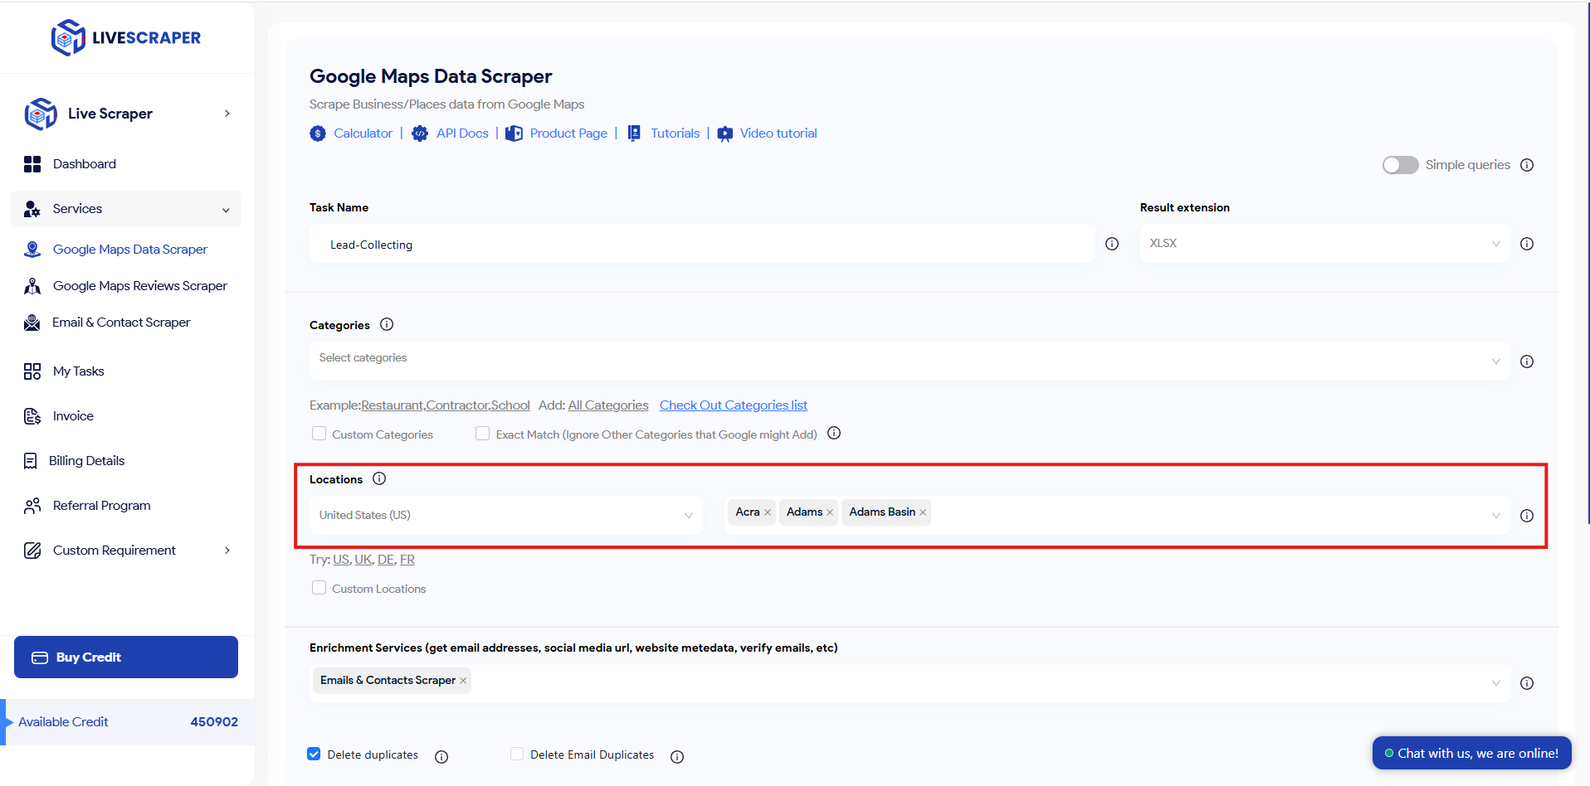This screenshot has width=1590, height=786.
Task: Click the info icon beside Simple queries
Action: (1527, 165)
